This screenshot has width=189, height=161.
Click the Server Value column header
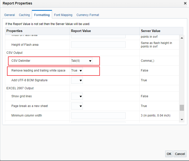pos(150,31)
